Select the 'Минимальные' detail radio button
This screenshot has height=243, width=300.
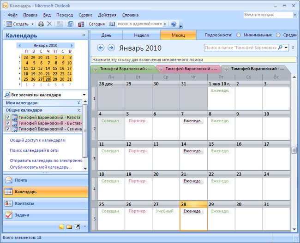click(x=239, y=35)
